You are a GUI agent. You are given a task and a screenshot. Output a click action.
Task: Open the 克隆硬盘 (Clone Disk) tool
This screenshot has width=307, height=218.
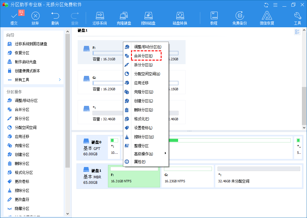pos(124,18)
